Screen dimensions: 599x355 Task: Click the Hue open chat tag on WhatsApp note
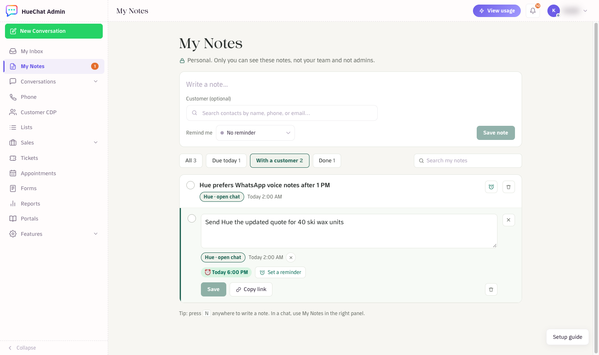tap(222, 197)
